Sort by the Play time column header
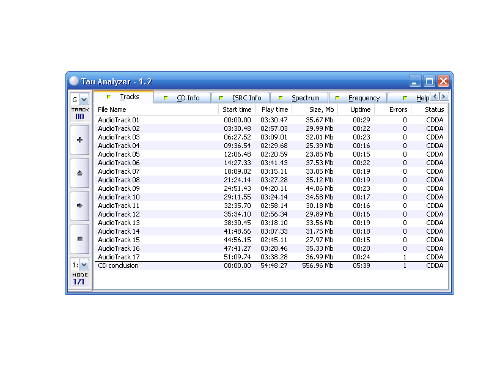489x367 pixels. (274, 109)
